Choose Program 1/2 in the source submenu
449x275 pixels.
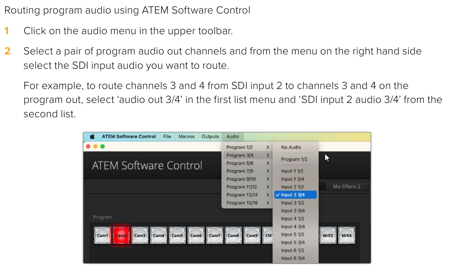point(296,159)
